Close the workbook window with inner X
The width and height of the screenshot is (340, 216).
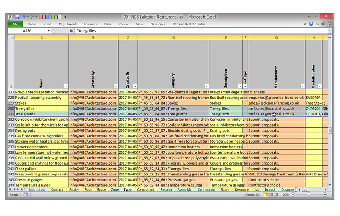(329, 24)
